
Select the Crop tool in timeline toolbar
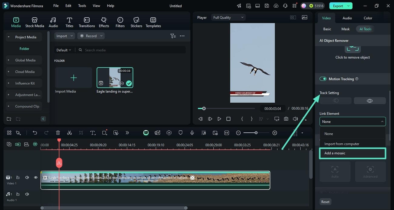[x=81, y=133]
